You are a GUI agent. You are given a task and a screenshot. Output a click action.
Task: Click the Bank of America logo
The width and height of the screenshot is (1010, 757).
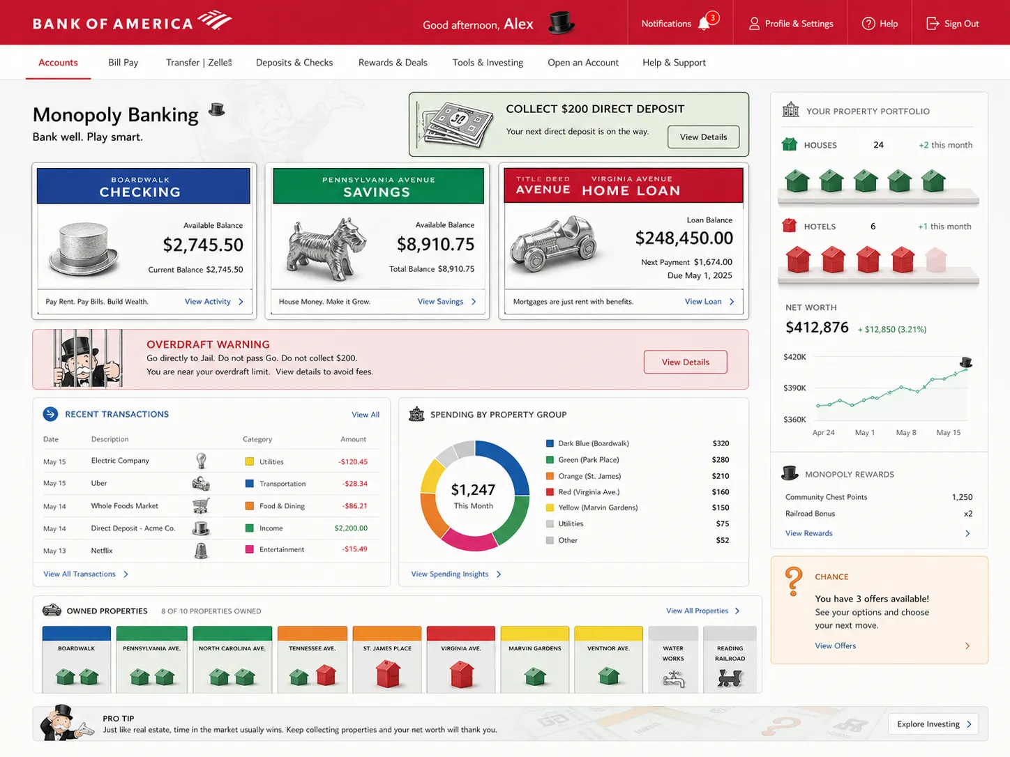pyautogui.click(x=132, y=22)
